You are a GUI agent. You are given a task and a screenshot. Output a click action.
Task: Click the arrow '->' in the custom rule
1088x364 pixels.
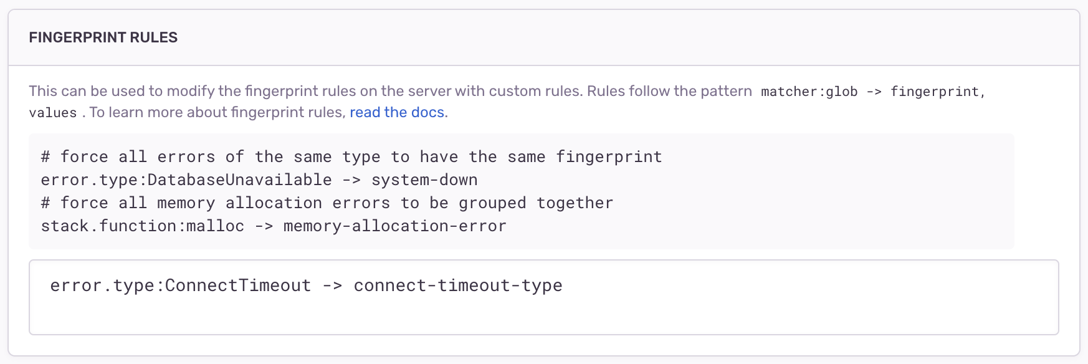tap(333, 285)
